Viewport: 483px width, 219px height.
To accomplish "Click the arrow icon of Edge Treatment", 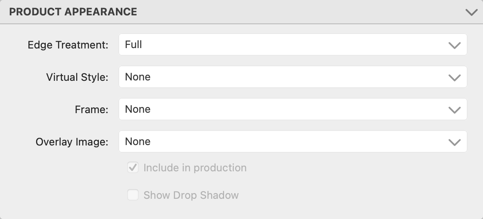I will pos(455,45).
